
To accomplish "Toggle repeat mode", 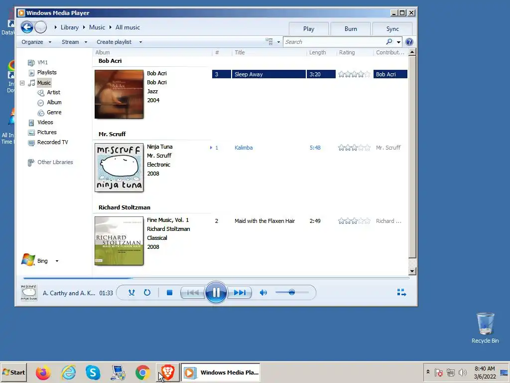I will point(147,292).
